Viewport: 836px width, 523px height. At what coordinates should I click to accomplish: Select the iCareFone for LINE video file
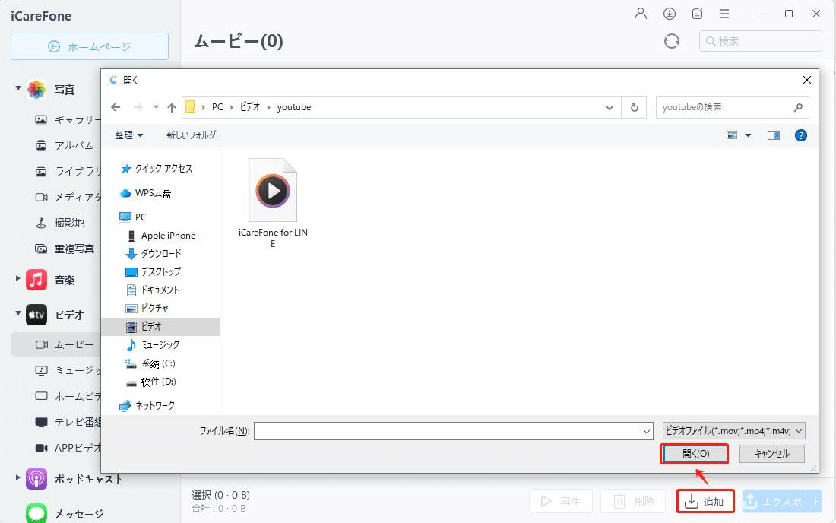pyautogui.click(x=273, y=203)
